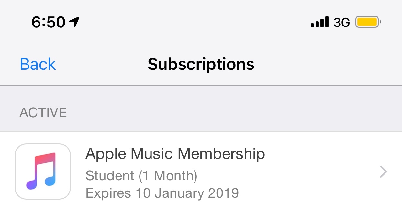
Task: Select the Apple Music Membership title text
Action: coord(175,154)
